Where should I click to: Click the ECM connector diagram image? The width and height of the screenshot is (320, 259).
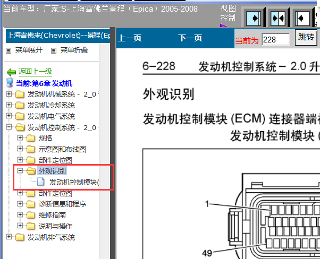231,204
